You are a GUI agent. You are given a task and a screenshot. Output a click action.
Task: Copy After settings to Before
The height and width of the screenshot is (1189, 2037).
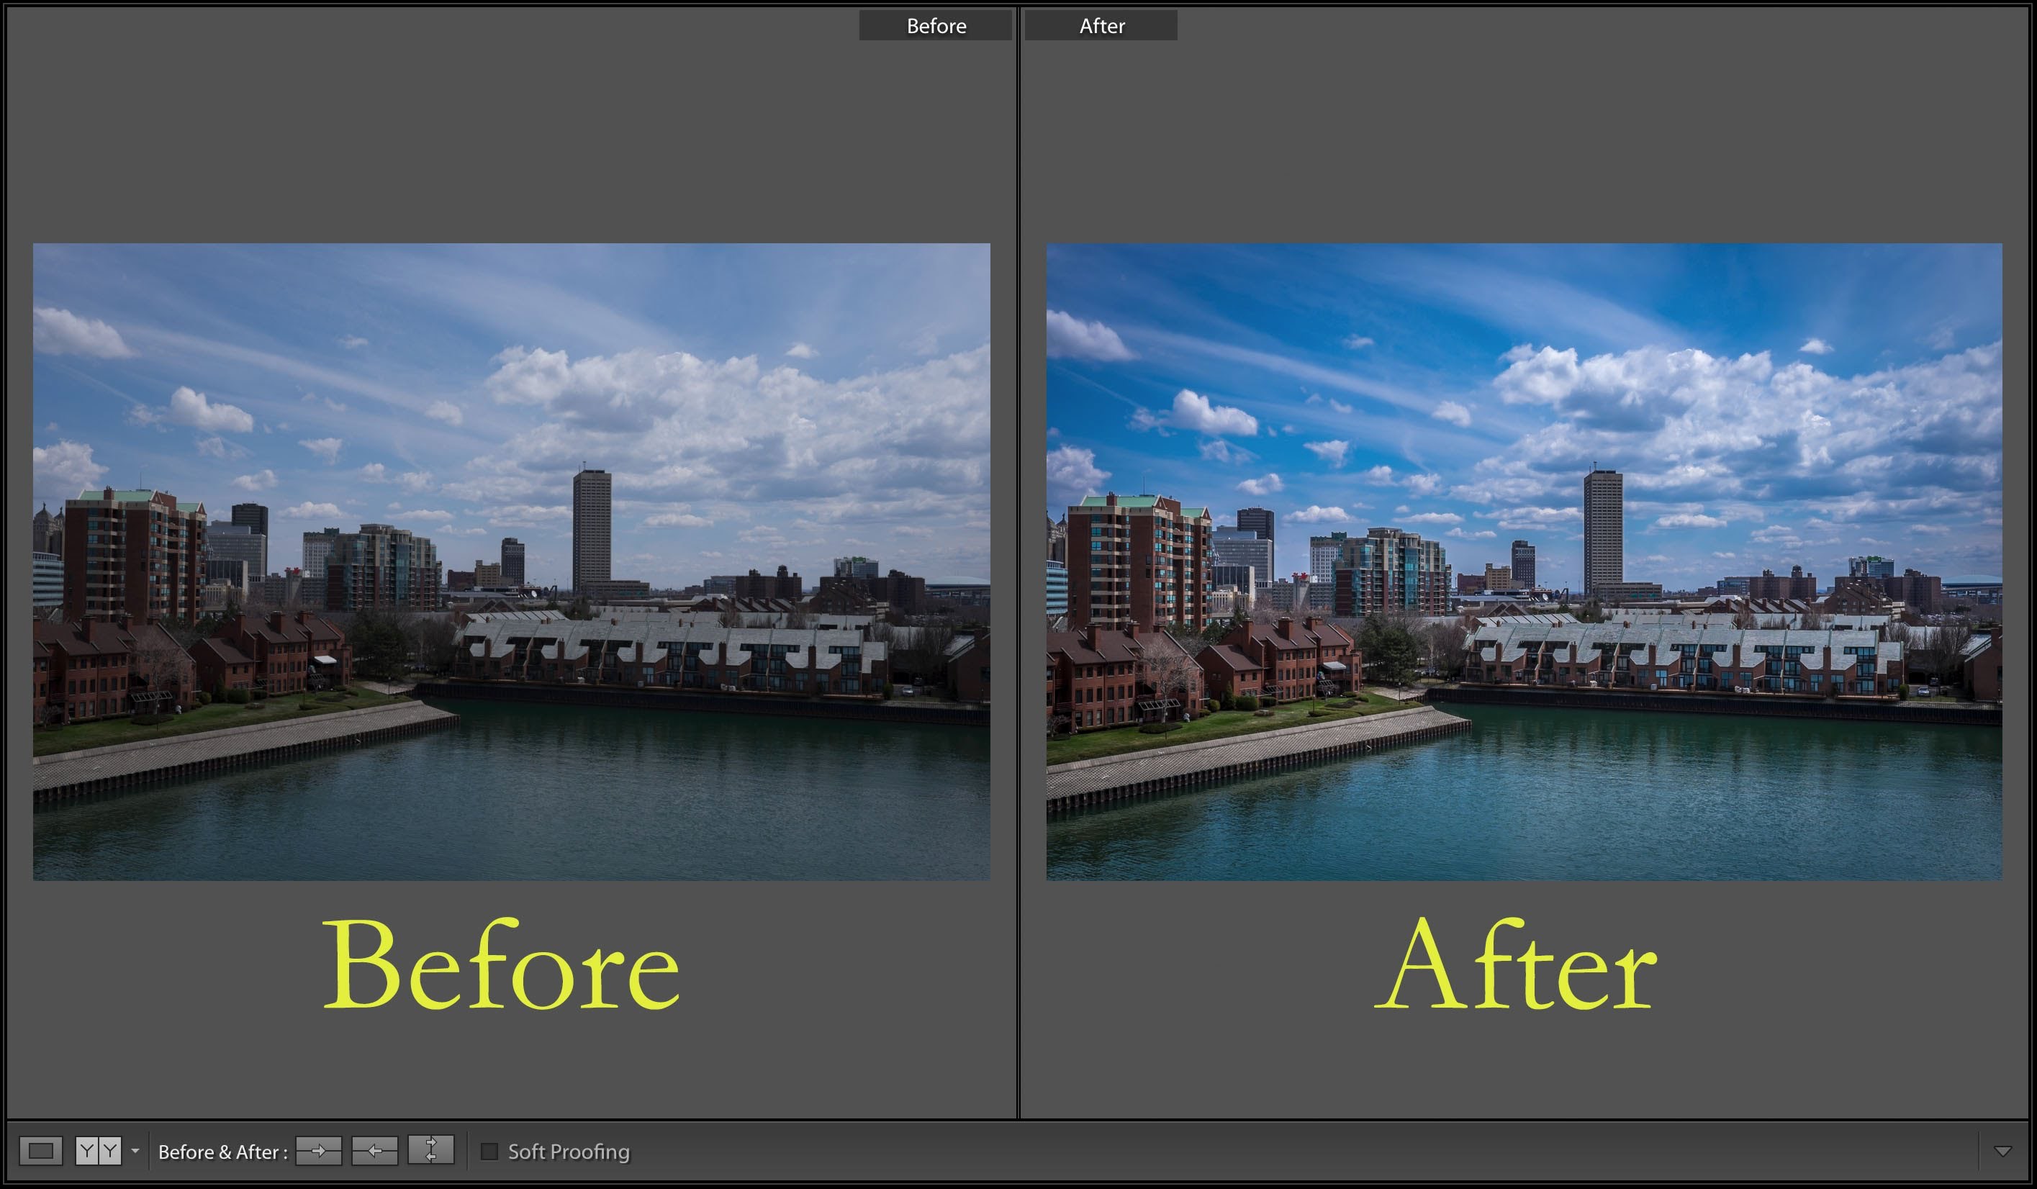[x=374, y=1150]
